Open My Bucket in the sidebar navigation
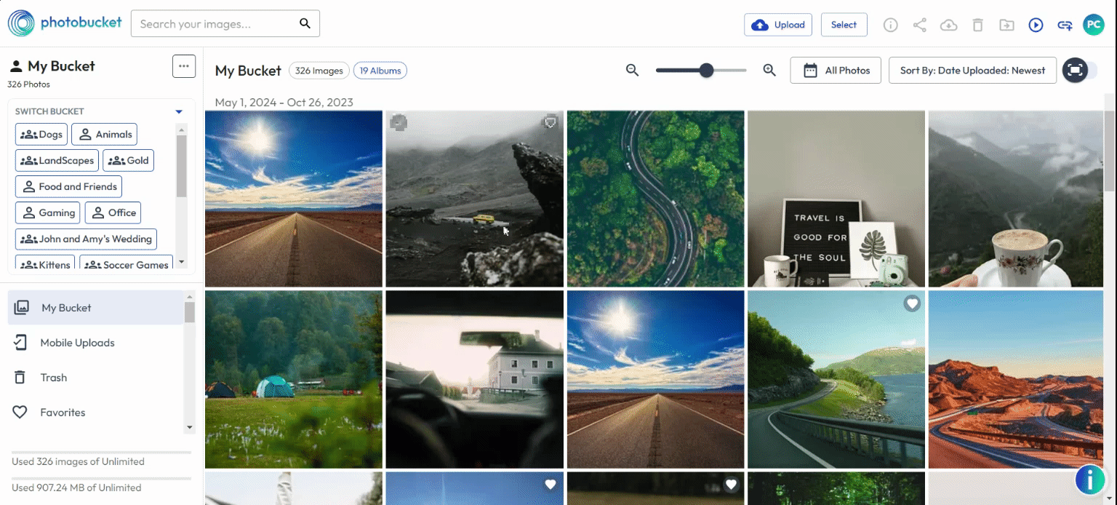Screen dimensions: 1117x505 [x=96, y=308]
